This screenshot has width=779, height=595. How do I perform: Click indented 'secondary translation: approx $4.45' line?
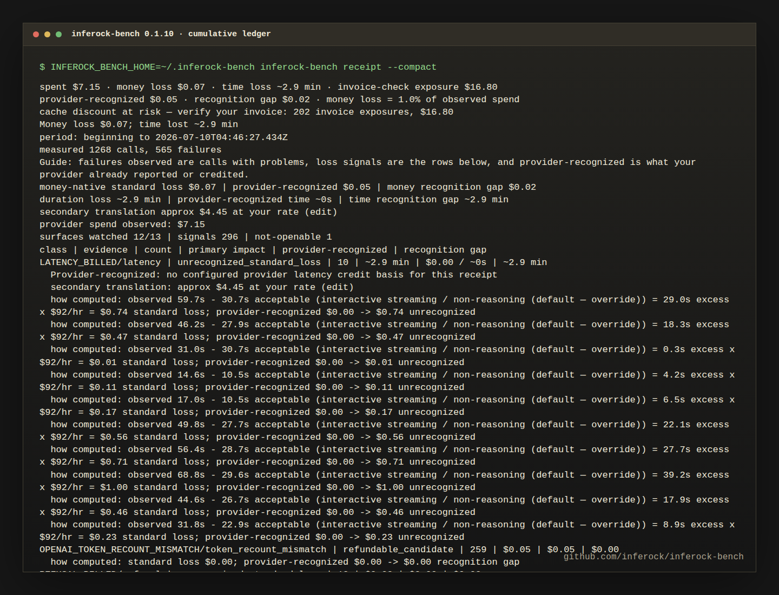point(202,287)
